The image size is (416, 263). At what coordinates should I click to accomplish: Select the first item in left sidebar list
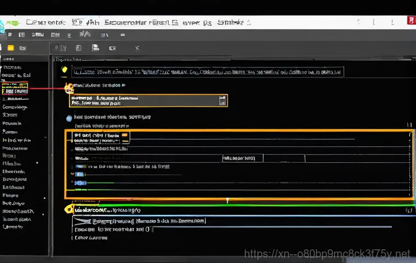coord(10,67)
